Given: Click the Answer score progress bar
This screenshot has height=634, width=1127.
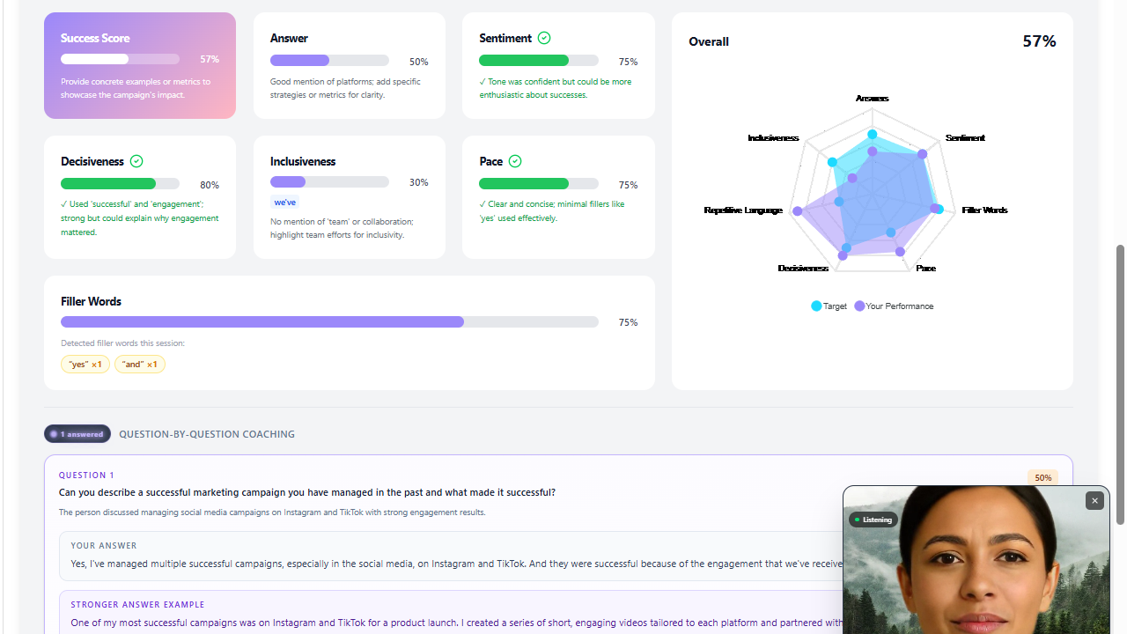Looking at the screenshot, I should [x=329, y=61].
